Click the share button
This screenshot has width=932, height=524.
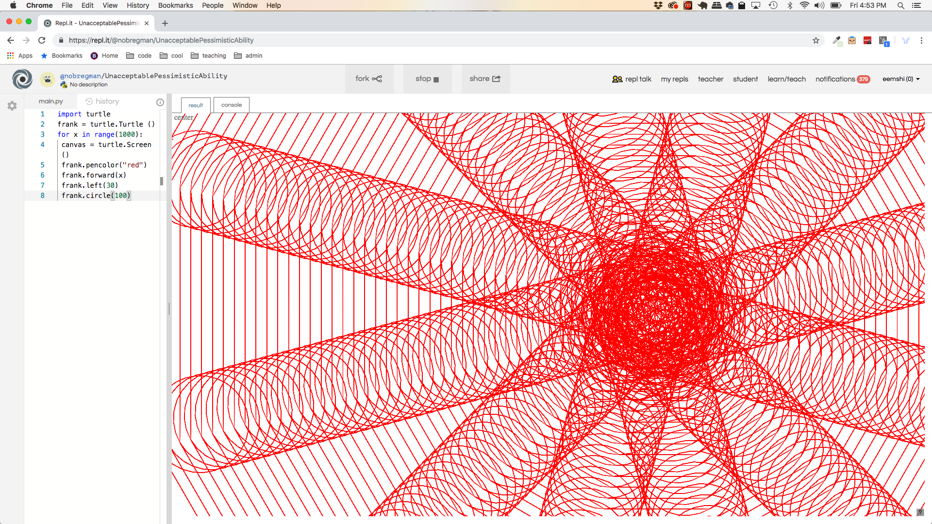click(x=485, y=79)
